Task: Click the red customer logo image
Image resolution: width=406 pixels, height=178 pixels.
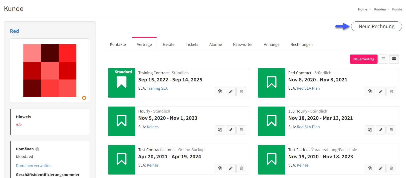Action: click(x=50, y=71)
